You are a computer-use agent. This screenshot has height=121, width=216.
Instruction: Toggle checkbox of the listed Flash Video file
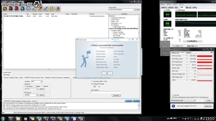(x=4, y=16)
